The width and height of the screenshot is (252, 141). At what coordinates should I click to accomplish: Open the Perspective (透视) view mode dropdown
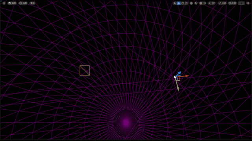coord(12,3)
